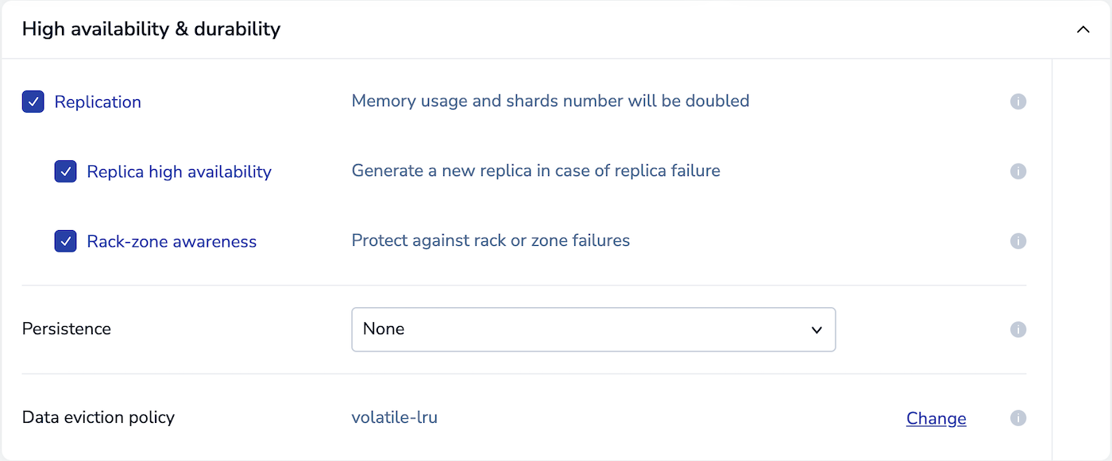Click the Rack-zone awareness info icon

[x=1018, y=241]
